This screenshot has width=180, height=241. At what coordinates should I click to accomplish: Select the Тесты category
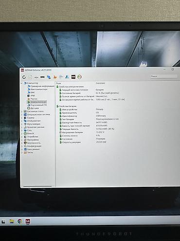tap(29, 153)
